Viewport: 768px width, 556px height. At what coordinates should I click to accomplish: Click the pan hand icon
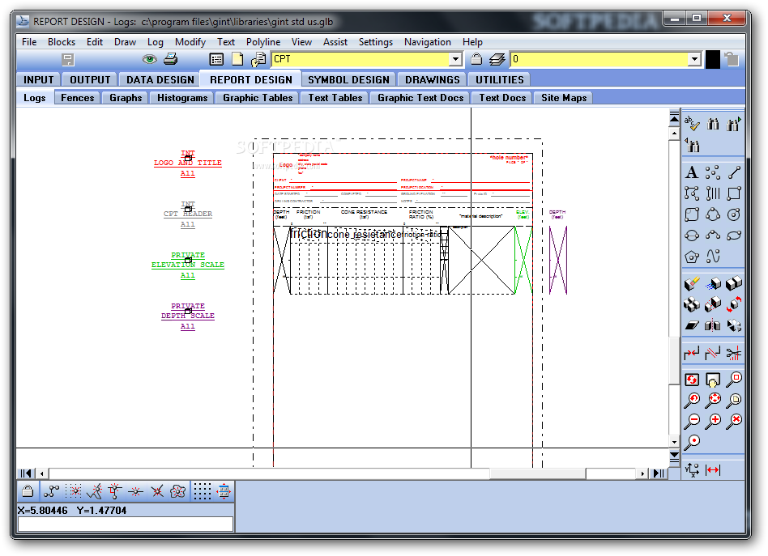click(713, 380)
